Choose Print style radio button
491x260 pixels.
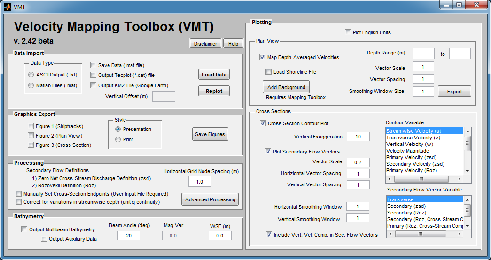point(118,139)
